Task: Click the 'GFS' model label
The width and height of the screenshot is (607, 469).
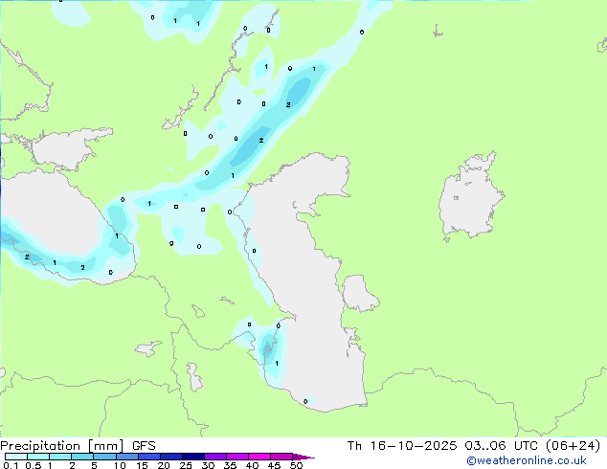Action: (144, 446)
